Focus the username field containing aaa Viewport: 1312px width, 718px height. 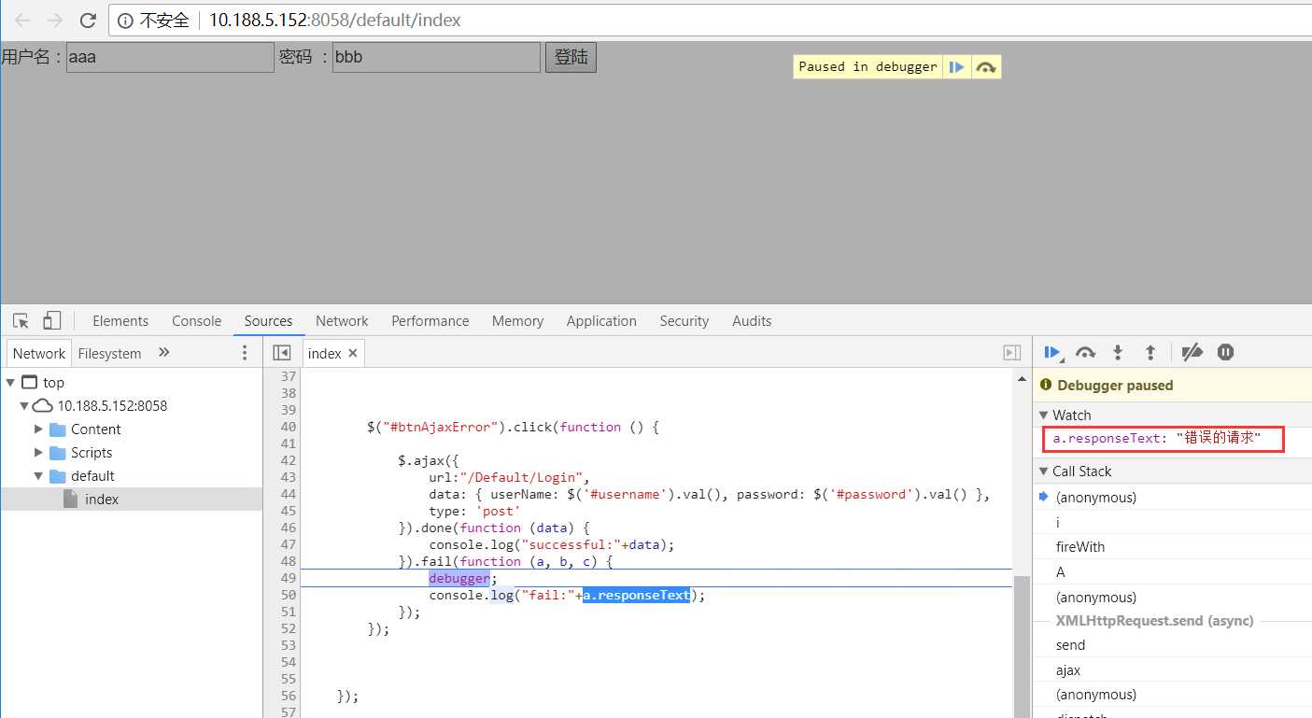(x=170, y=58)
